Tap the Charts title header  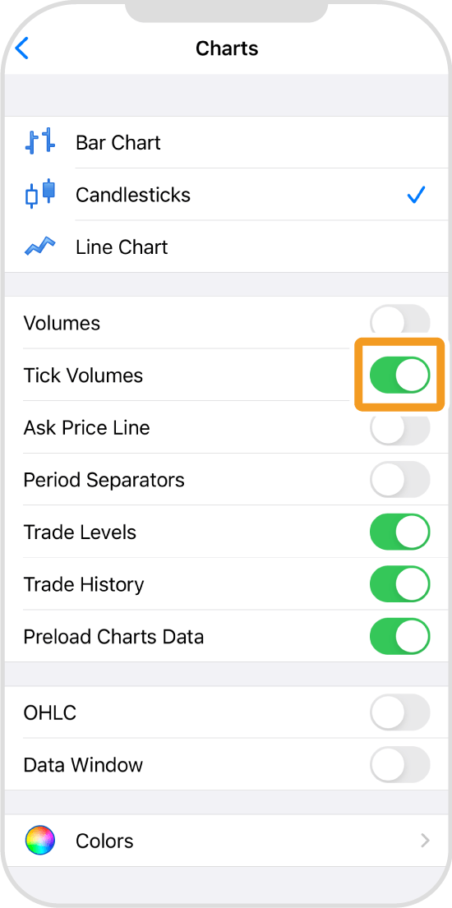coord(227,48)
